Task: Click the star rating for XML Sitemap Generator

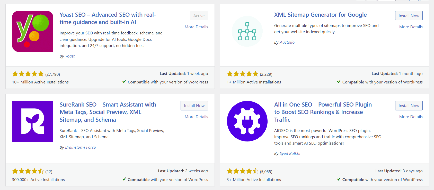Action: (243, 74)
